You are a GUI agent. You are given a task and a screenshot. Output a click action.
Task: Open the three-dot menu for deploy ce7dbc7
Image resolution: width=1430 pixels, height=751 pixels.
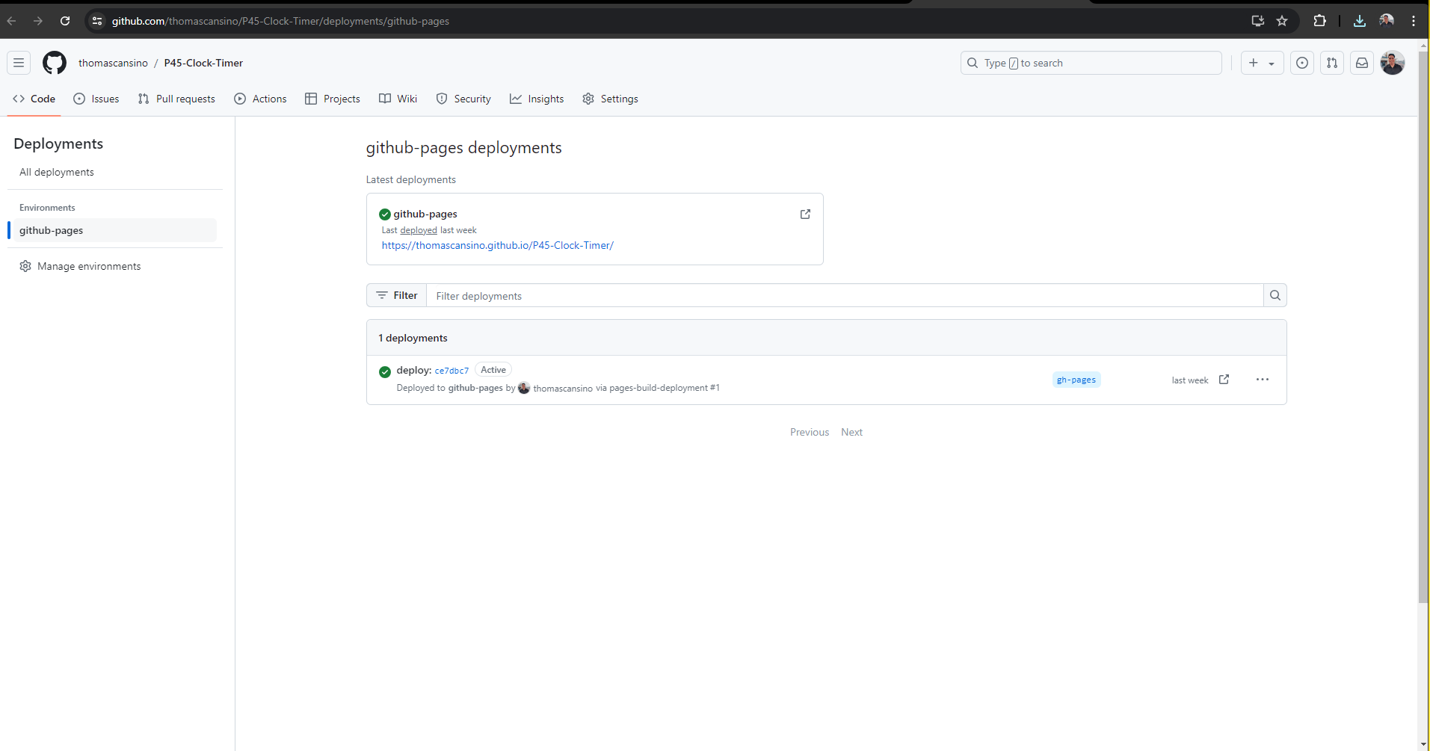tap(1263, 380)
